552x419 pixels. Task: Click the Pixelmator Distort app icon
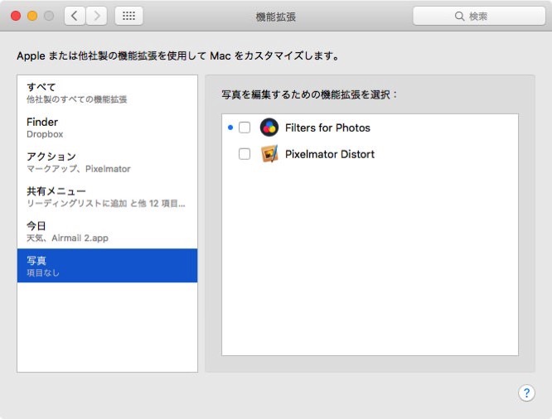point(269,154)
